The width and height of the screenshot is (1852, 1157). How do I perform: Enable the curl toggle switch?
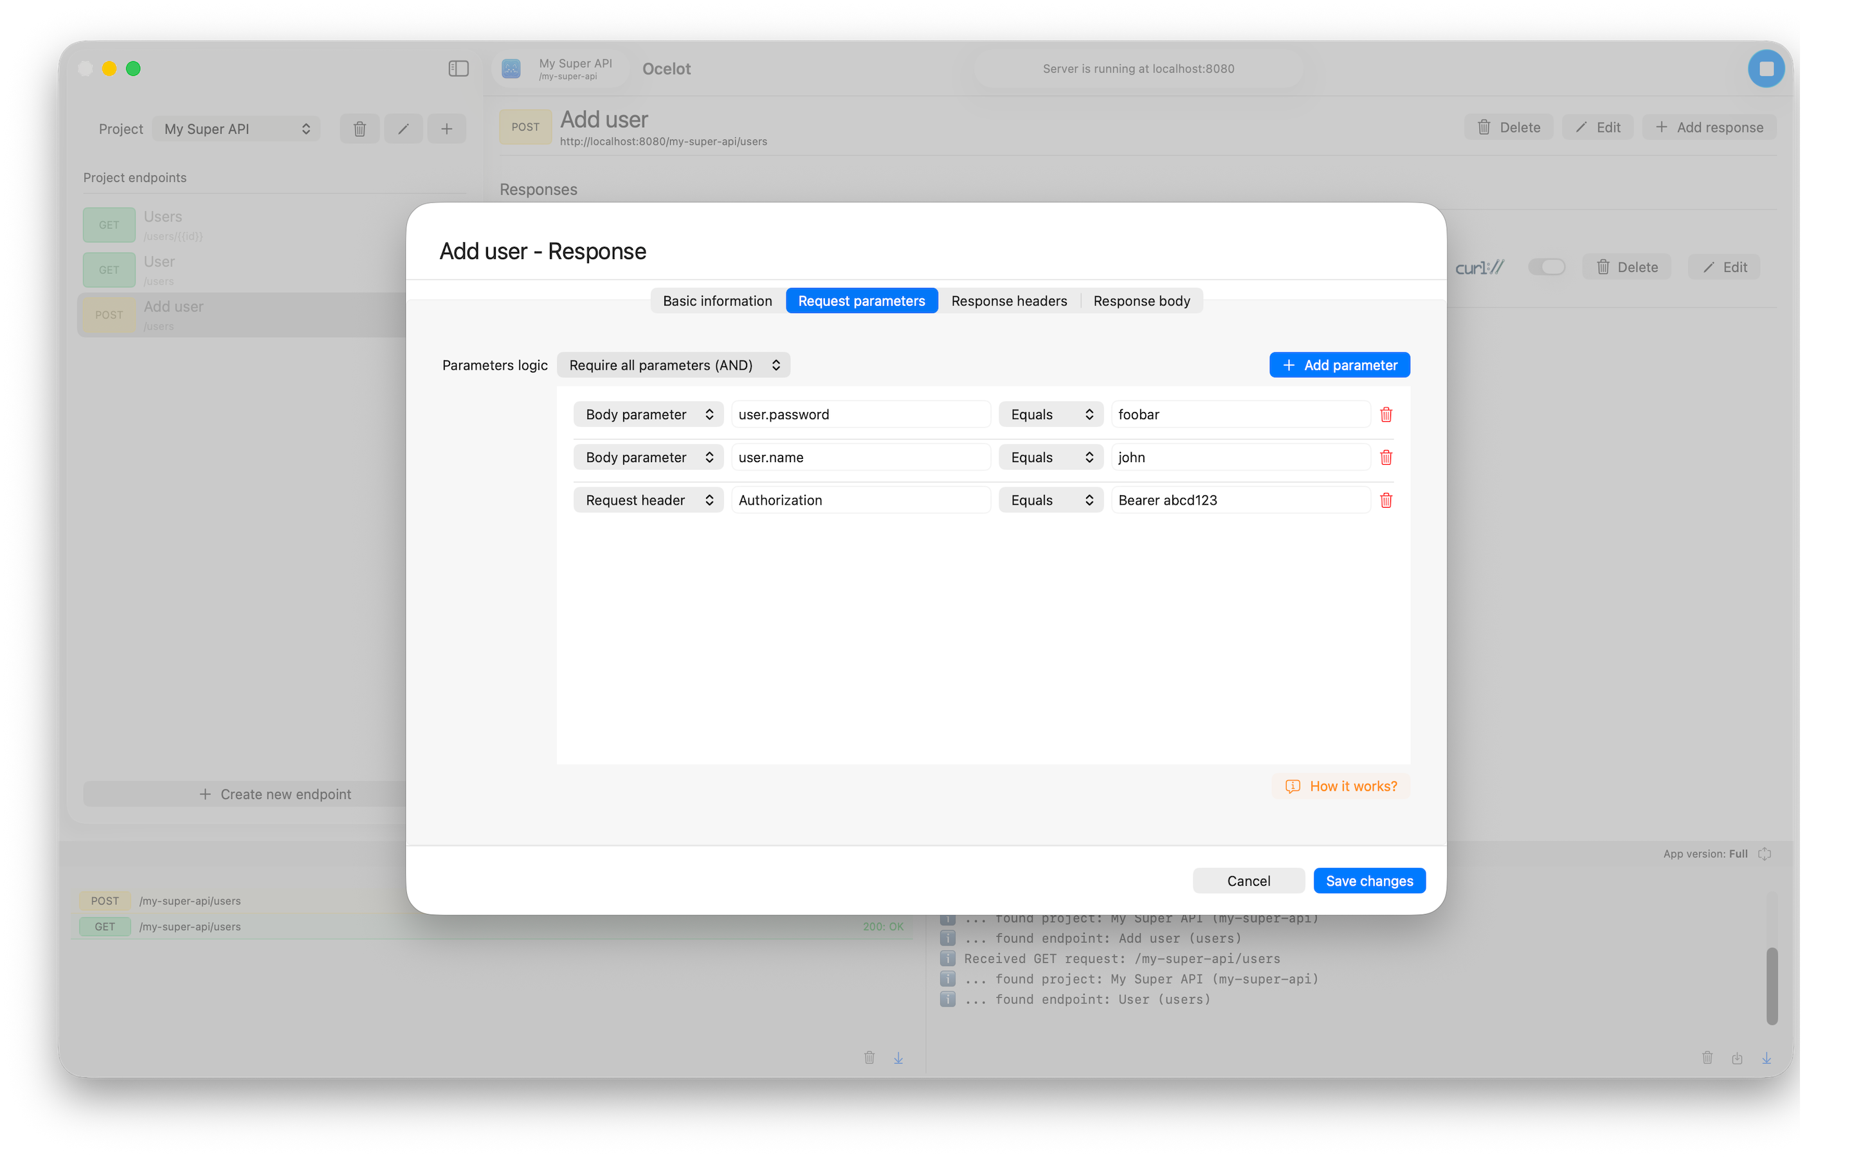1547,267
